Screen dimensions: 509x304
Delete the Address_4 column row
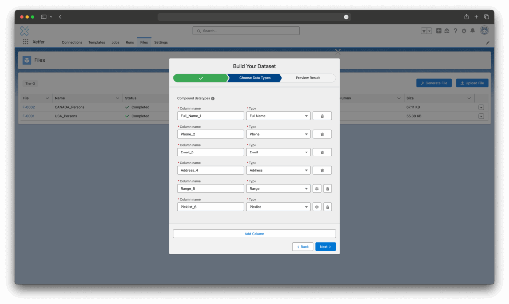click(x=322, y=170)
